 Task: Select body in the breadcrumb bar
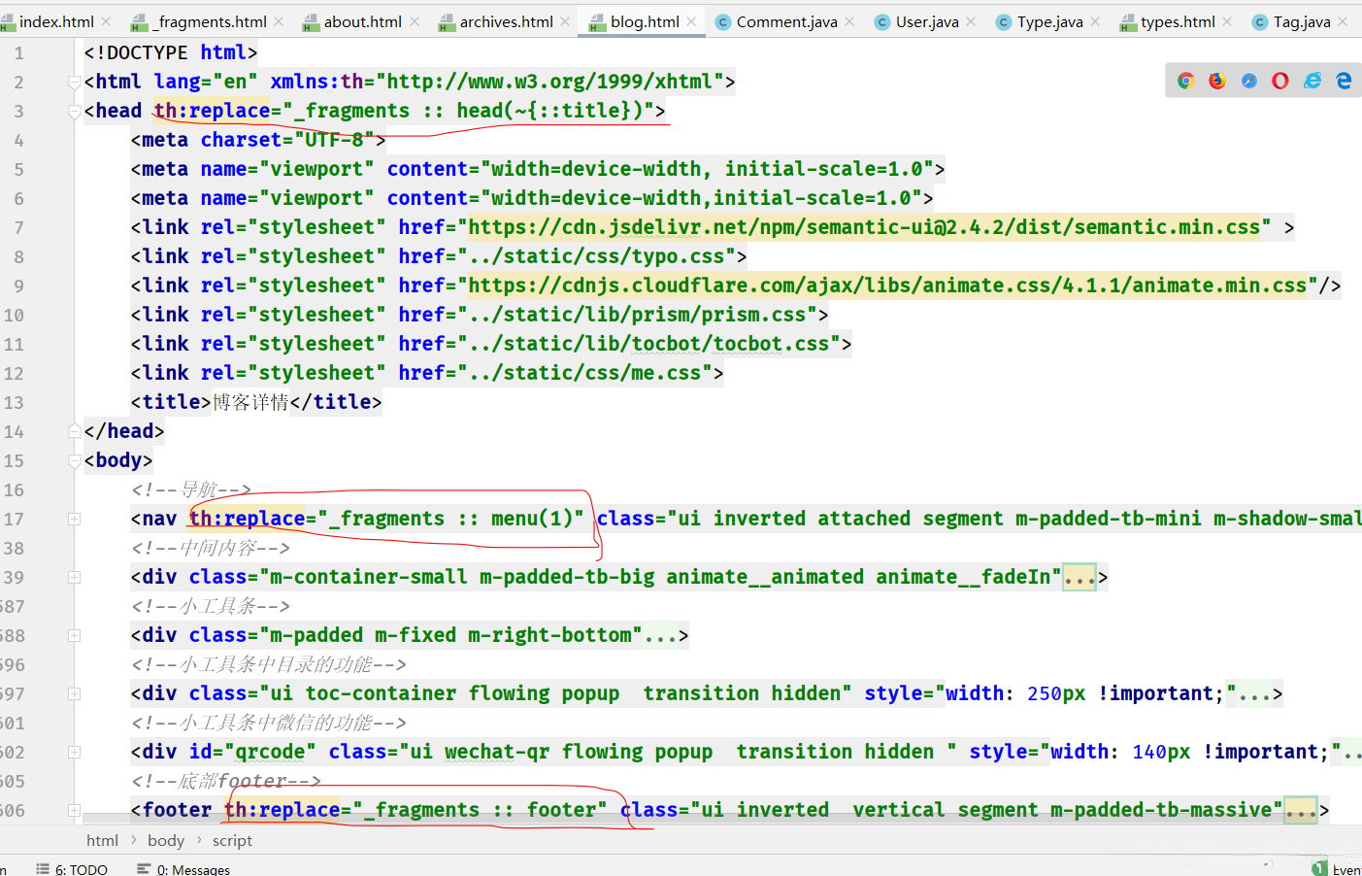click(x=166, y=840)
